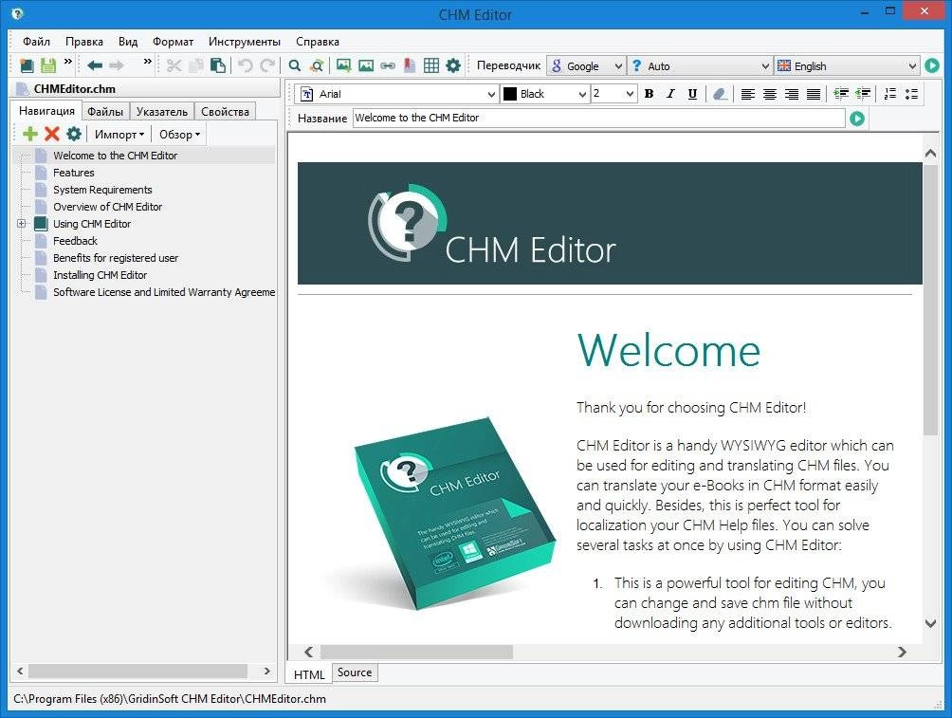Screen dimensions: 952x718
Task: Switch to the Файлы tab
Action: [x=105, y=111]
